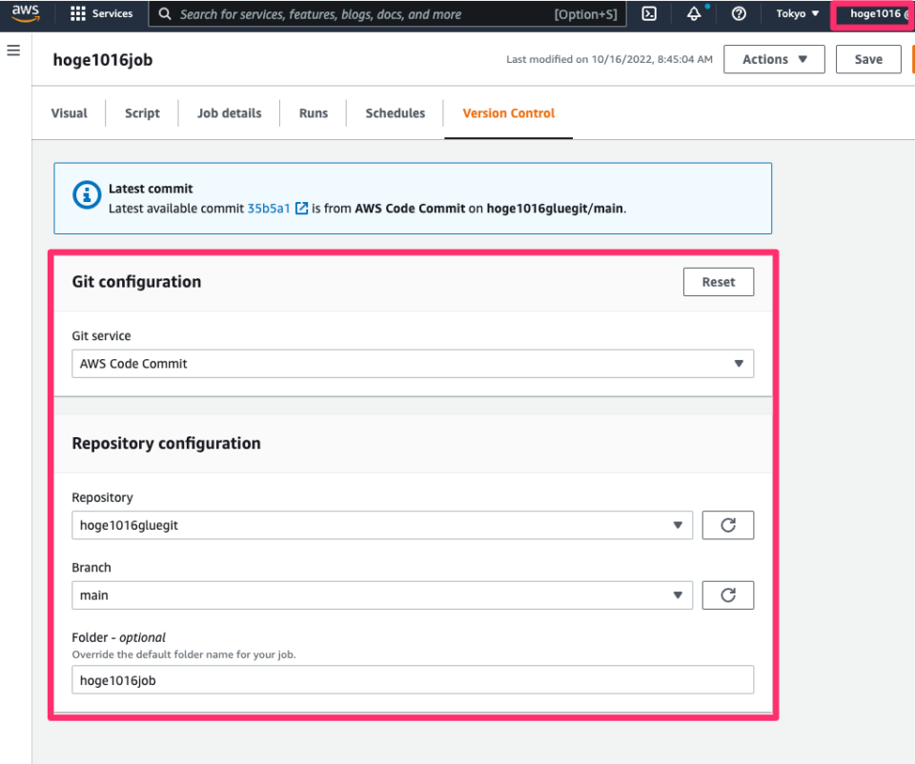Viewport: 915px width, 764px height.
Task: Click the Reset button for Git configuration
Action: pyautogui.click(x=718, y=281)
